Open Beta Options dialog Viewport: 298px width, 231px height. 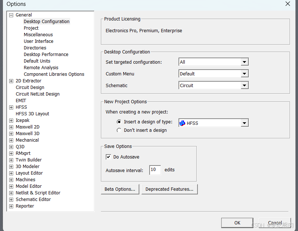[120, 189]
